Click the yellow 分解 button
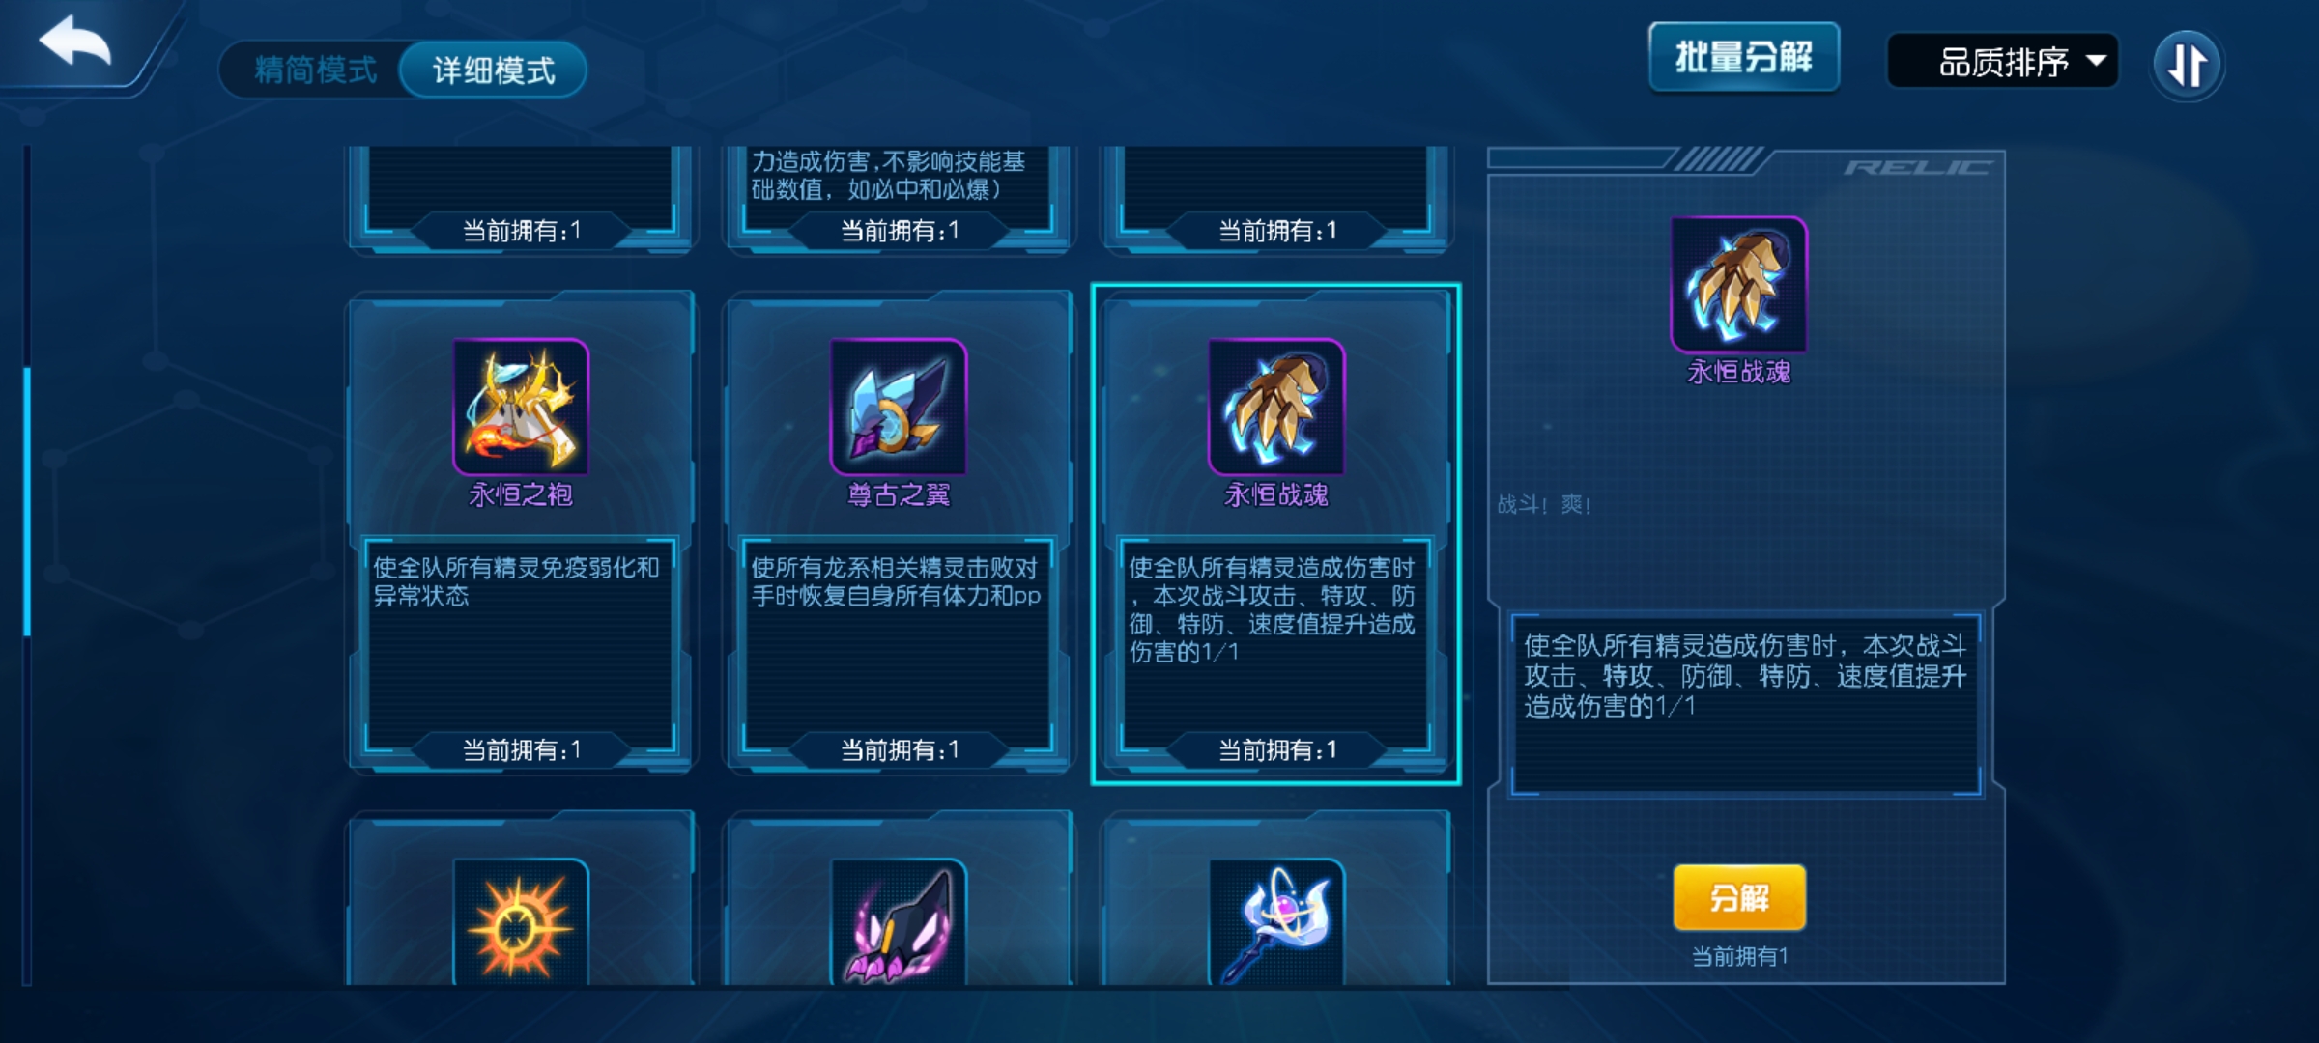2319x1043 pixels. (x=1739, y=898)
